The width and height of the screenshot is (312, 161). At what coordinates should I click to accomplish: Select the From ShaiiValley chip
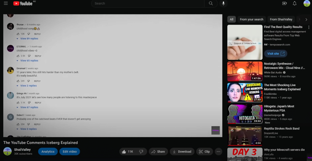[x=281, y=19]
